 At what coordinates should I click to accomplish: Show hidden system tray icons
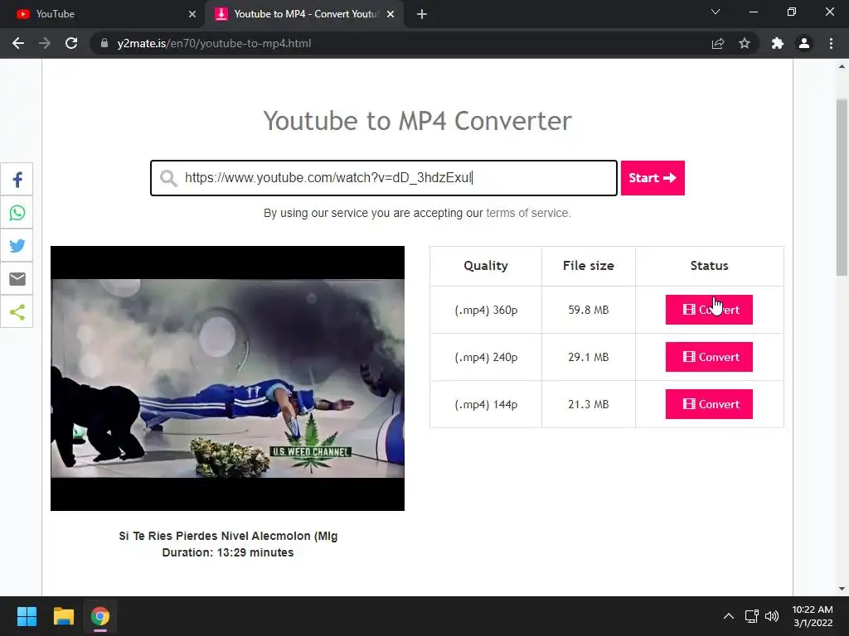tap(729, 616)
